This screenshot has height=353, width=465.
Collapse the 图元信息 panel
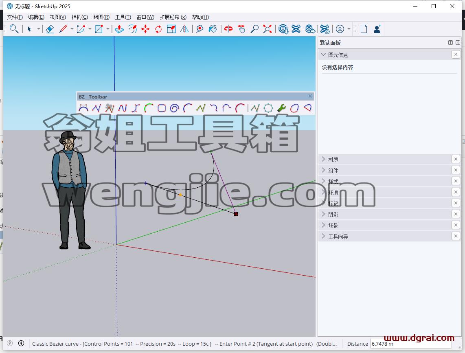pyautogui.click(x=323, y=55)
